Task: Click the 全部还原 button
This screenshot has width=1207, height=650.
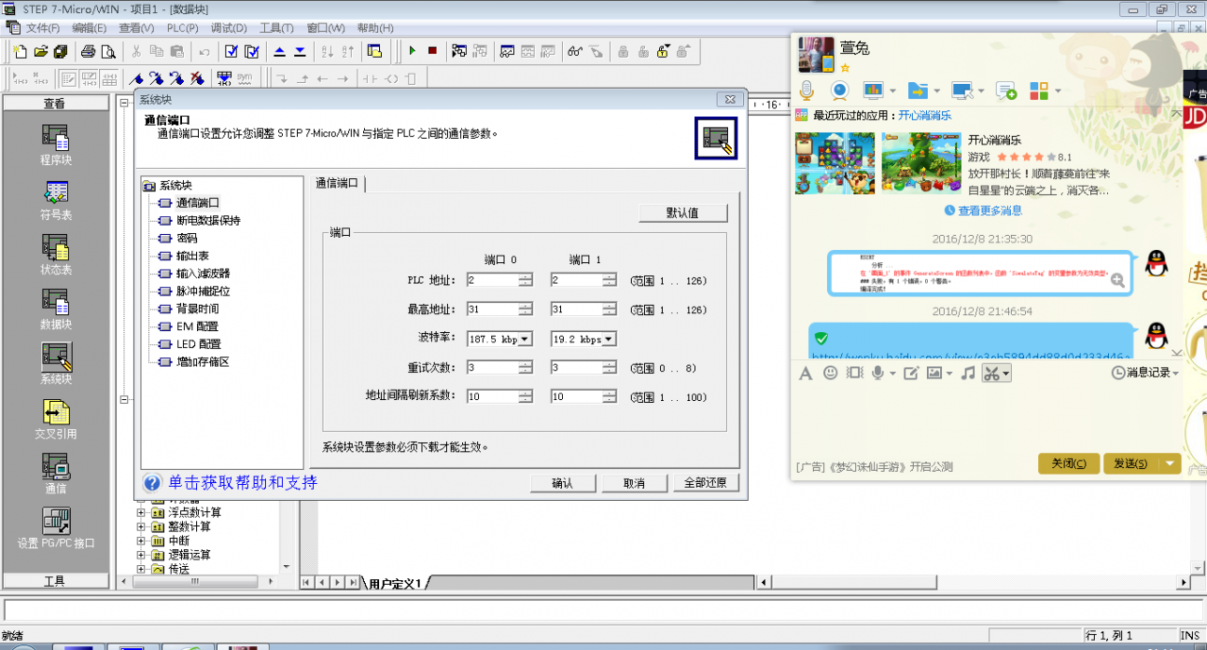Action: tap(705, 483)
